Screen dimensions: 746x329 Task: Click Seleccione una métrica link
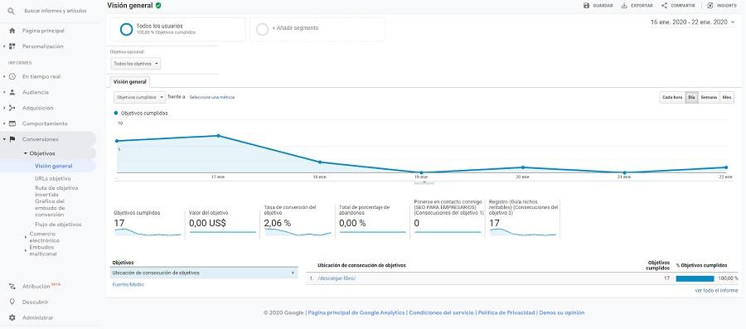click(211, 97)
